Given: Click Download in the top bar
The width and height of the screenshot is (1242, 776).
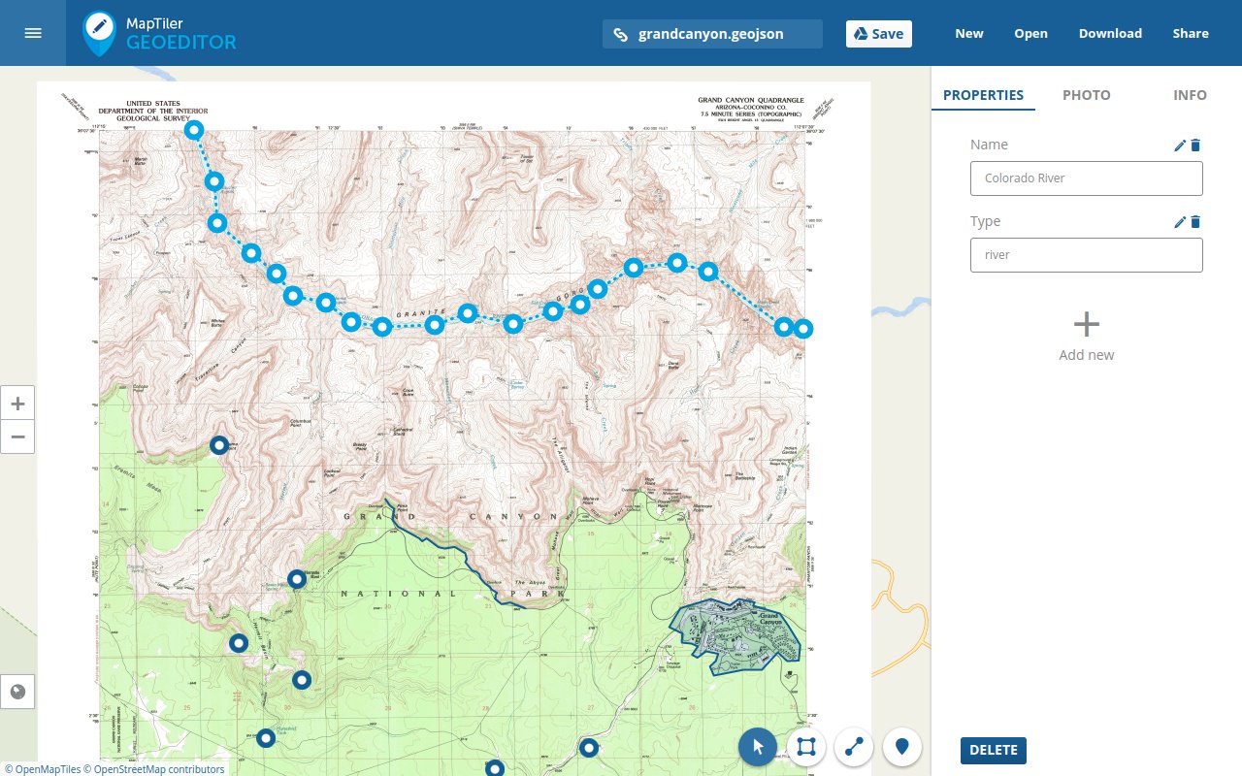Looking at the screenshot, I should (1110, 33).
